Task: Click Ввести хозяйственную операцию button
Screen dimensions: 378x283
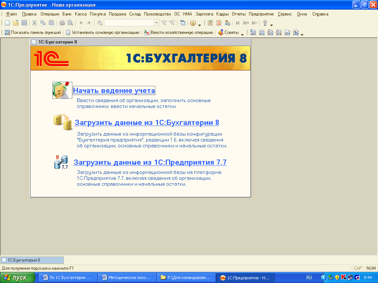Action: pos(179,32)
